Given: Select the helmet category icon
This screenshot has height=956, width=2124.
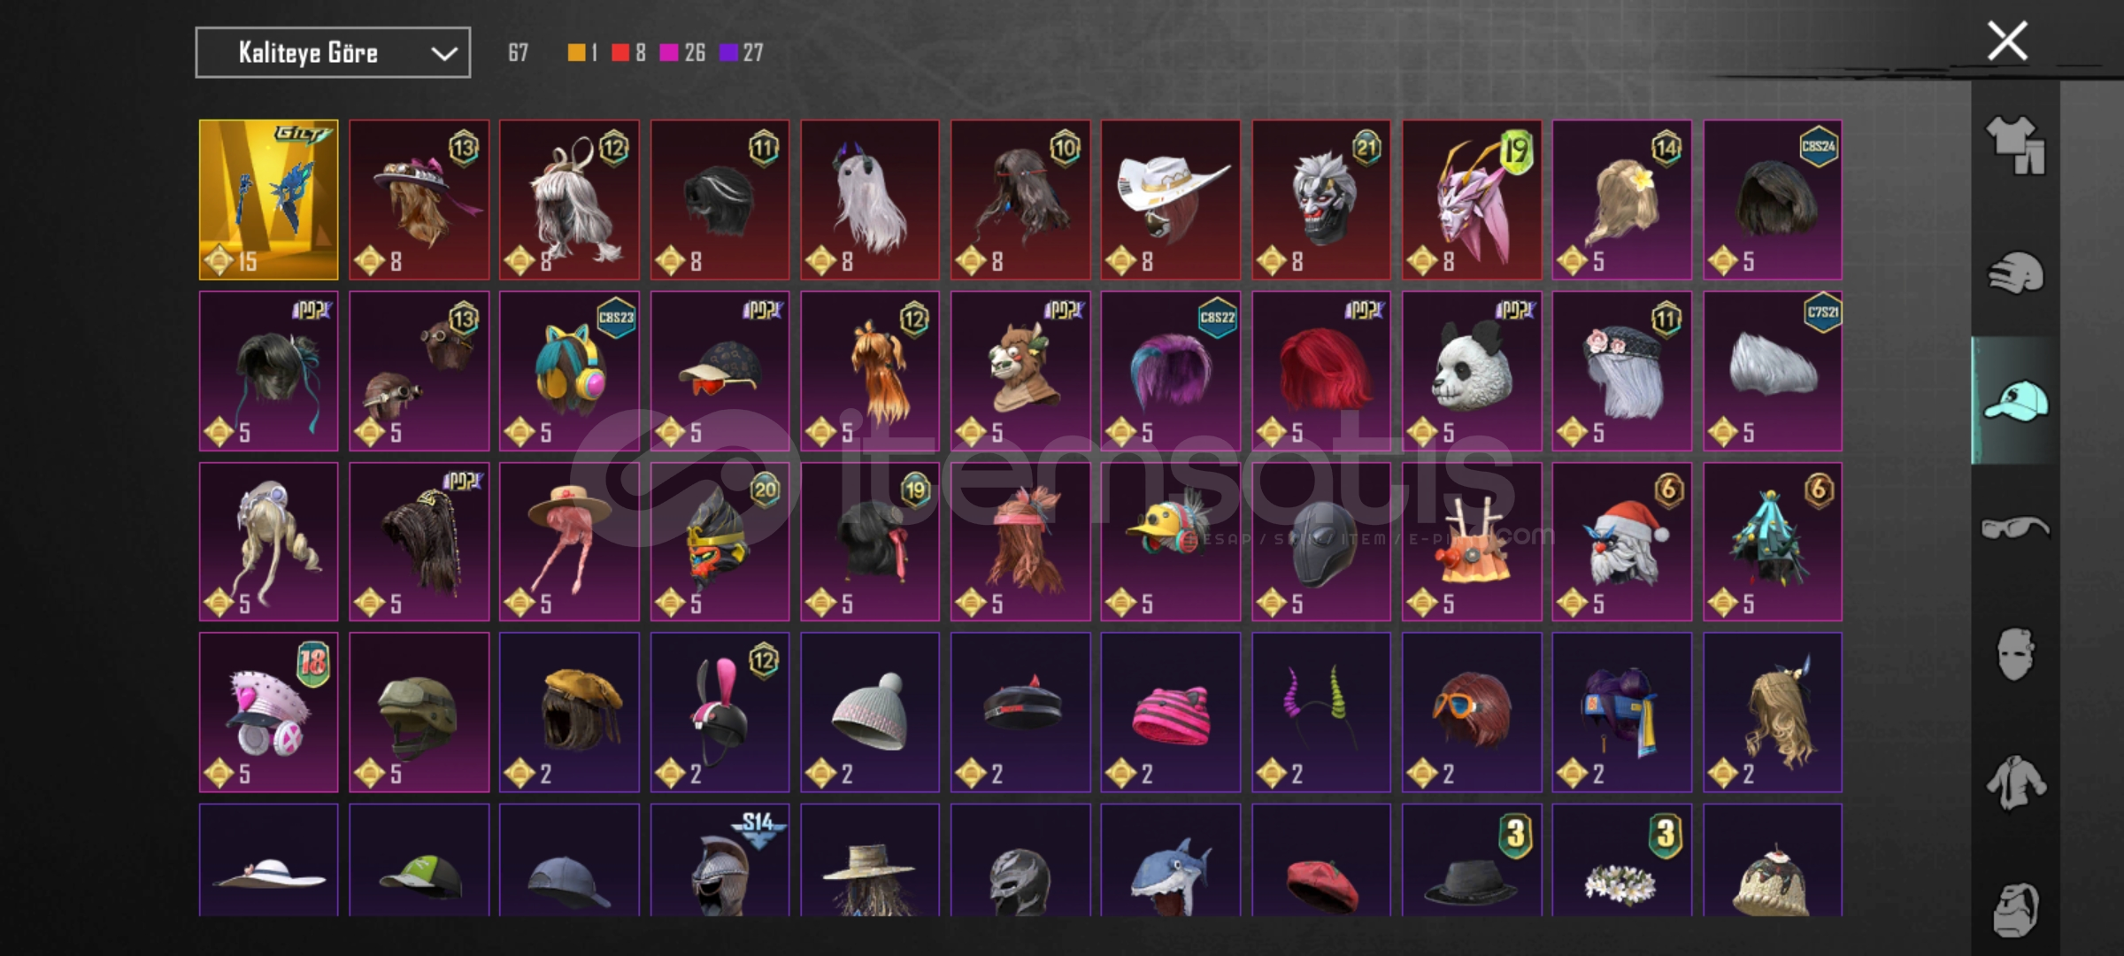Looking at the screenshot, I should (2015, 272).
